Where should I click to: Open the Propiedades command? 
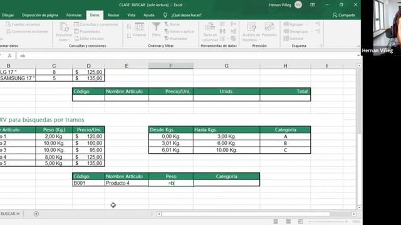[87, 31]
